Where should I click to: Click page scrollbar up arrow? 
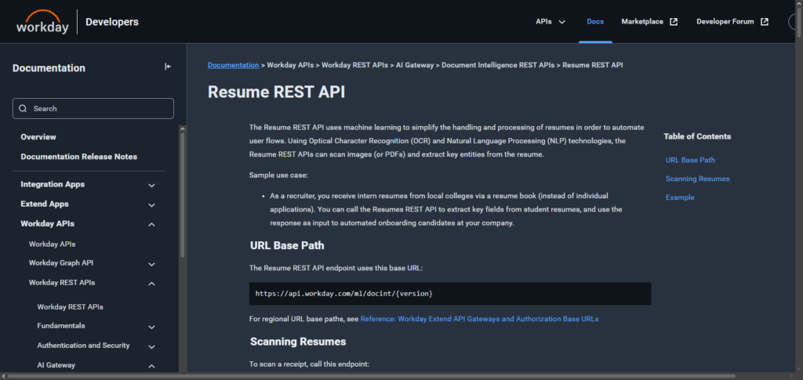(x=799, y=4)
